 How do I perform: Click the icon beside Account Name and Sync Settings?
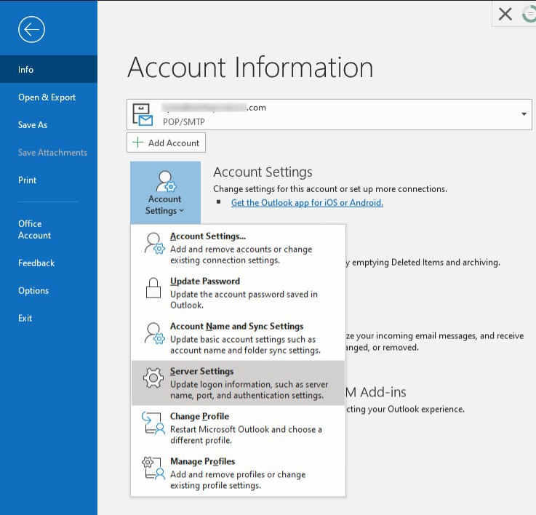[154, 333]
